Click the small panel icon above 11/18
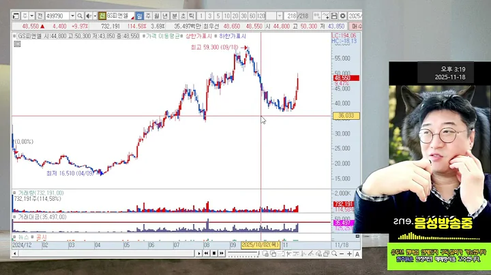This screenshot has height=275, width=491. click(357, 236)
